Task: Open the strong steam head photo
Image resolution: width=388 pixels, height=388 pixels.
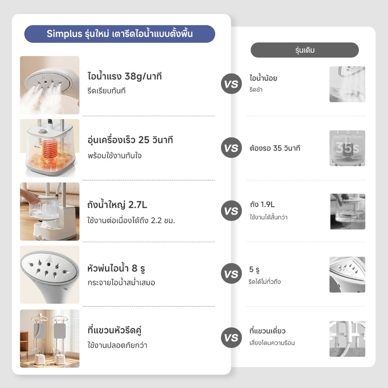Action: click(x=50, y=85)
